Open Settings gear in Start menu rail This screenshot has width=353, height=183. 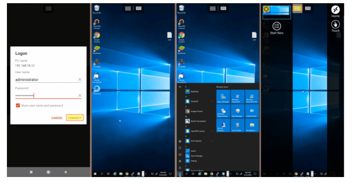pos(180,161)
